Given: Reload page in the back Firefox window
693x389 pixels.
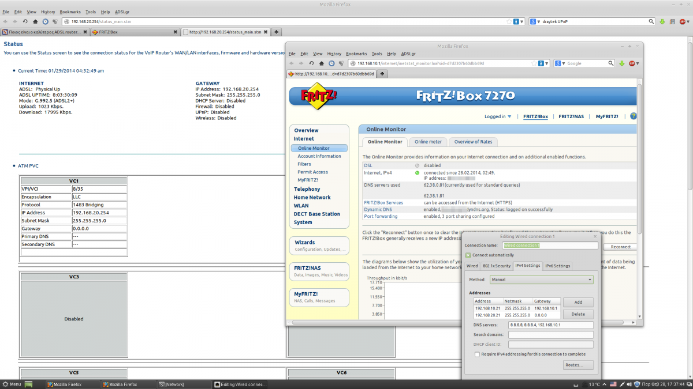Looking at the screenshot, I should click(x=25, y=21).
